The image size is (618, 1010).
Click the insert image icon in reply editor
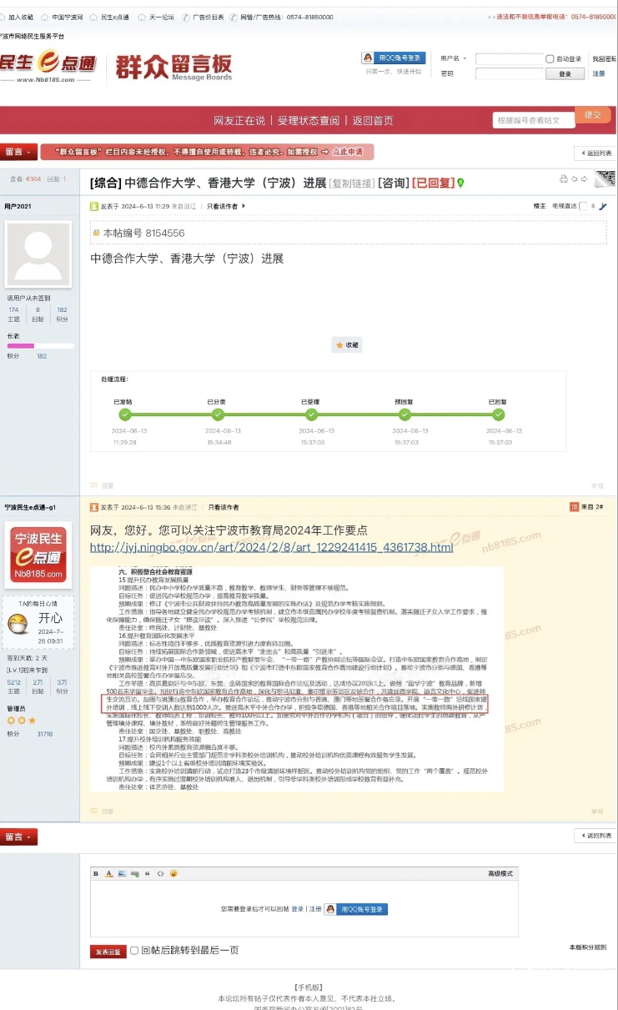pyautogui.click(x=122, y=873)
